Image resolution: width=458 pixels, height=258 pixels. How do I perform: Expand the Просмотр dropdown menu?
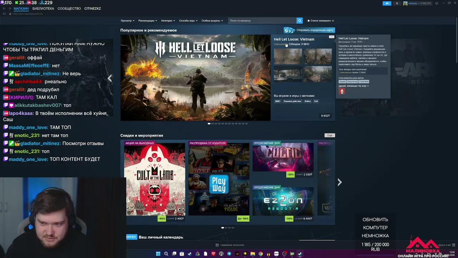pos(127,20)
